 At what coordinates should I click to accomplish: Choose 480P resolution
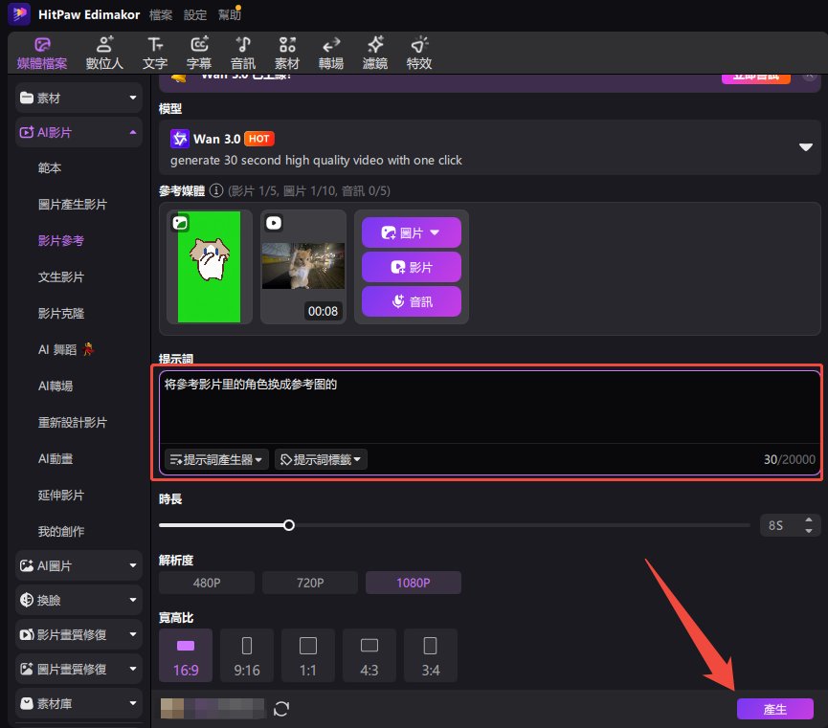(x=207, y=583)
